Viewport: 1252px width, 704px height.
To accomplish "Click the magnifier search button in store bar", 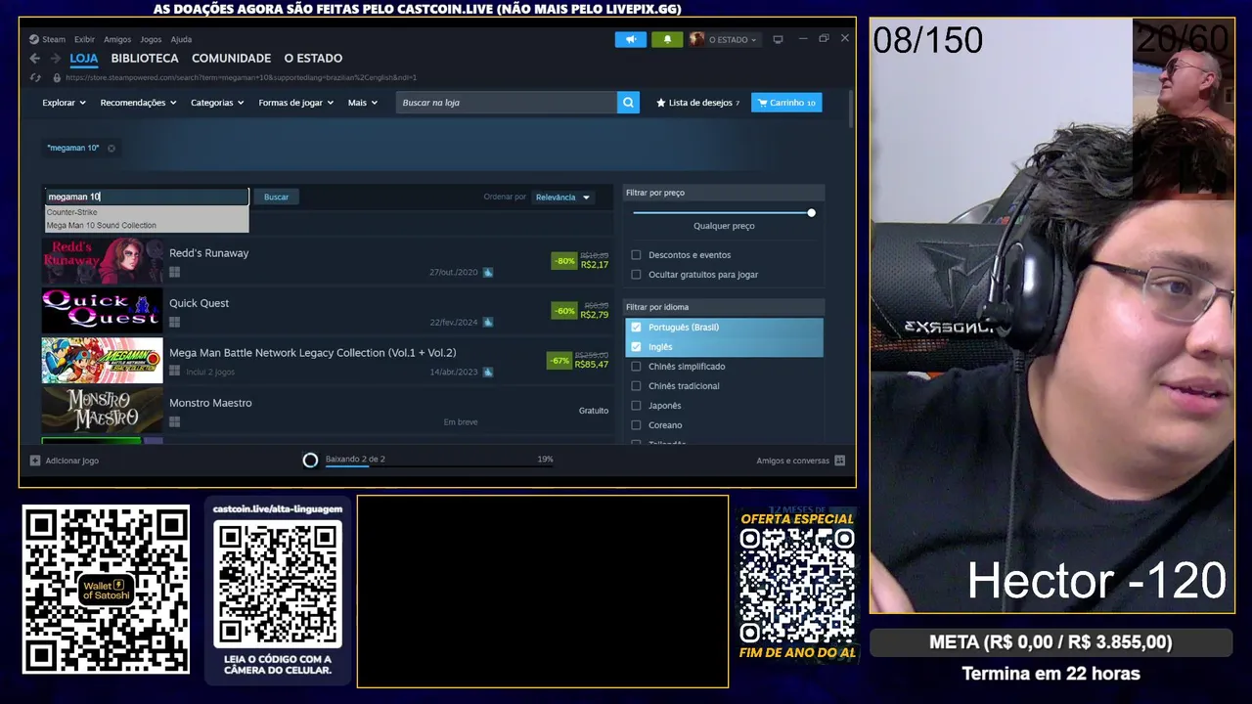I will click(628, 103).
